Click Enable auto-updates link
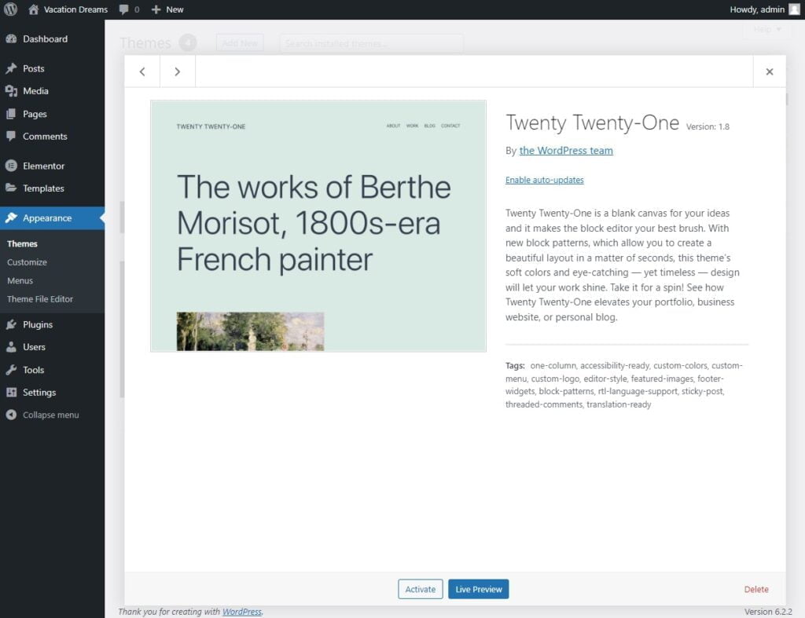This screenshot has width=805, height=618. coord(544,180)
